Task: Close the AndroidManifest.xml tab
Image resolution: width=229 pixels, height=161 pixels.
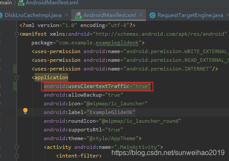Action: tap(141, 15)
